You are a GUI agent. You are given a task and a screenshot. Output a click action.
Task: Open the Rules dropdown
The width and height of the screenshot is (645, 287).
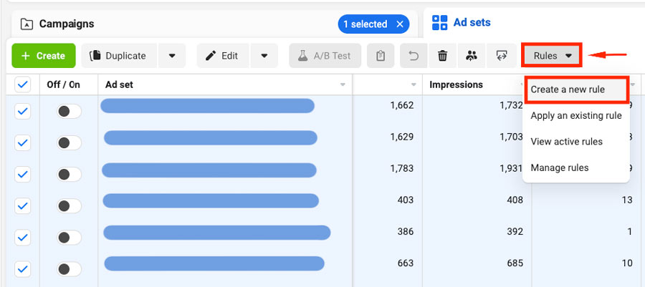pyautogui.click(x=552, y=56)
